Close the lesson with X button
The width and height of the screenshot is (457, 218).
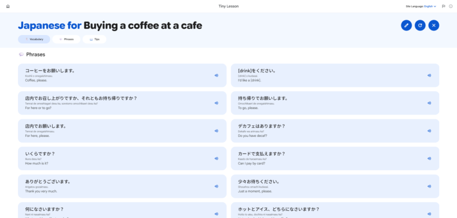tap(434, 25)
